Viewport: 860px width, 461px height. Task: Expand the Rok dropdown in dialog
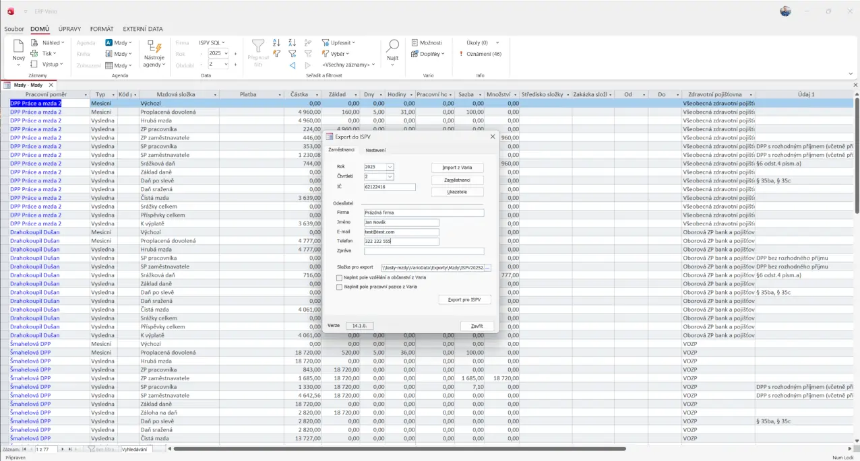click(390, 167)
